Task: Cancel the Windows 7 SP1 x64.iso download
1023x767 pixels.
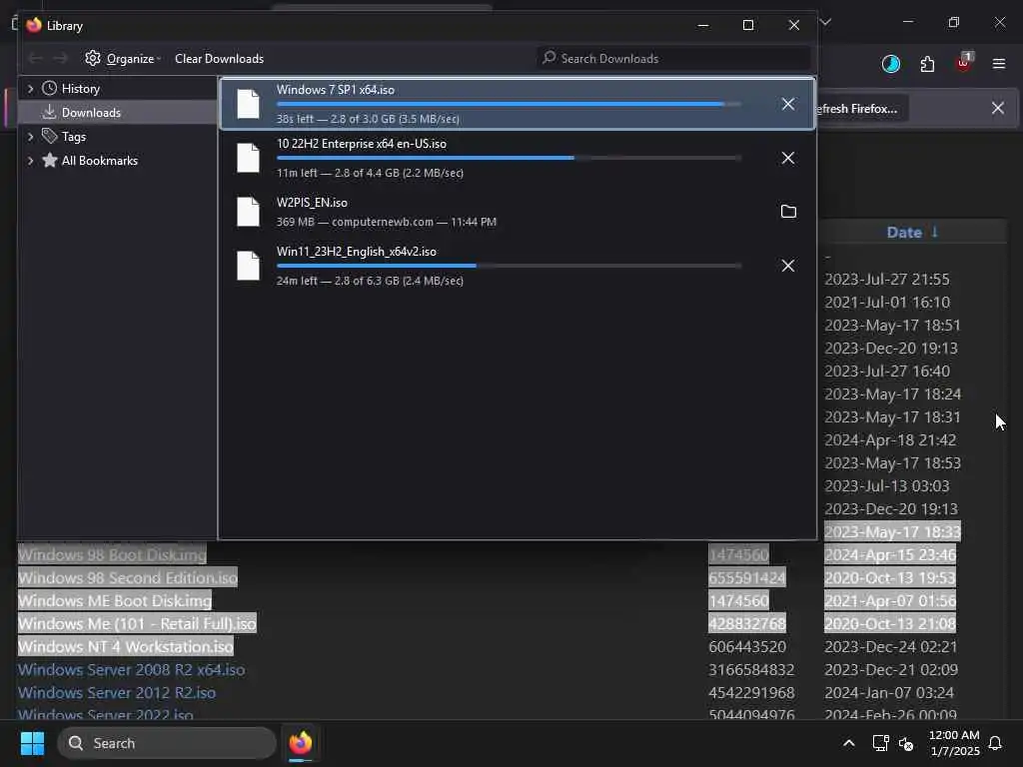Action: point(788,104)
